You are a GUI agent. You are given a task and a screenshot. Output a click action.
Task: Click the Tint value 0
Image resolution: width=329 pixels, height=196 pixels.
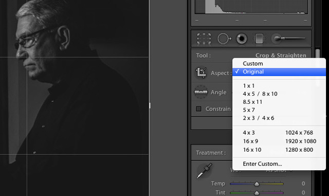click(303, 192)
